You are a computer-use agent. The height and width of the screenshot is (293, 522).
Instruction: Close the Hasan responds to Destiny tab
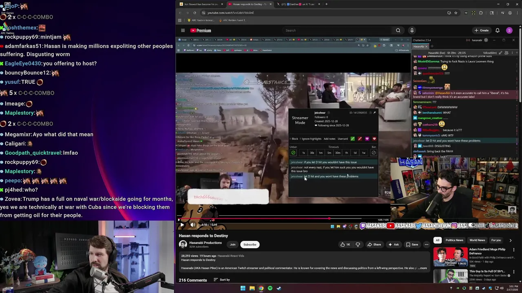[x=270, y=4]
